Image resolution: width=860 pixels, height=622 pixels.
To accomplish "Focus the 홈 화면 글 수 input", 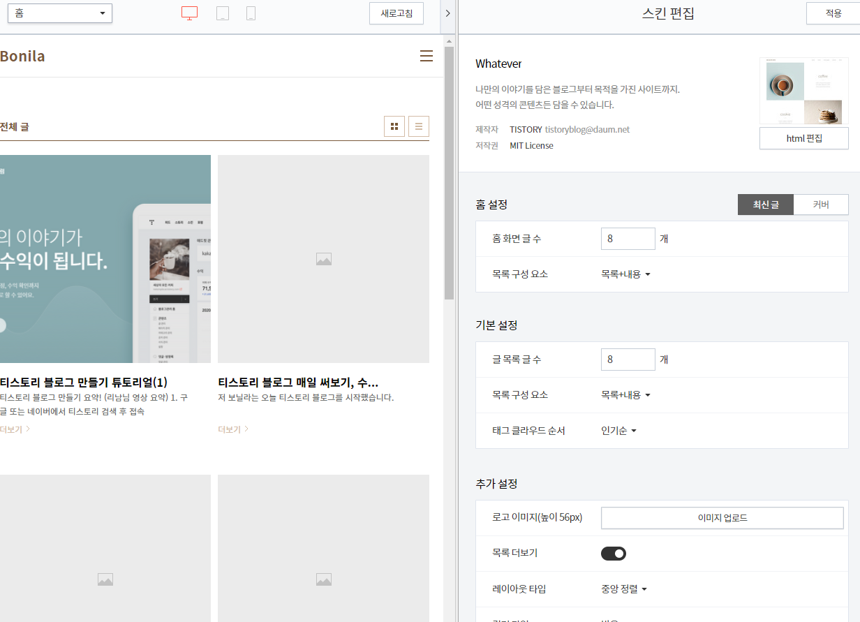I will click(x=628, y=239).
